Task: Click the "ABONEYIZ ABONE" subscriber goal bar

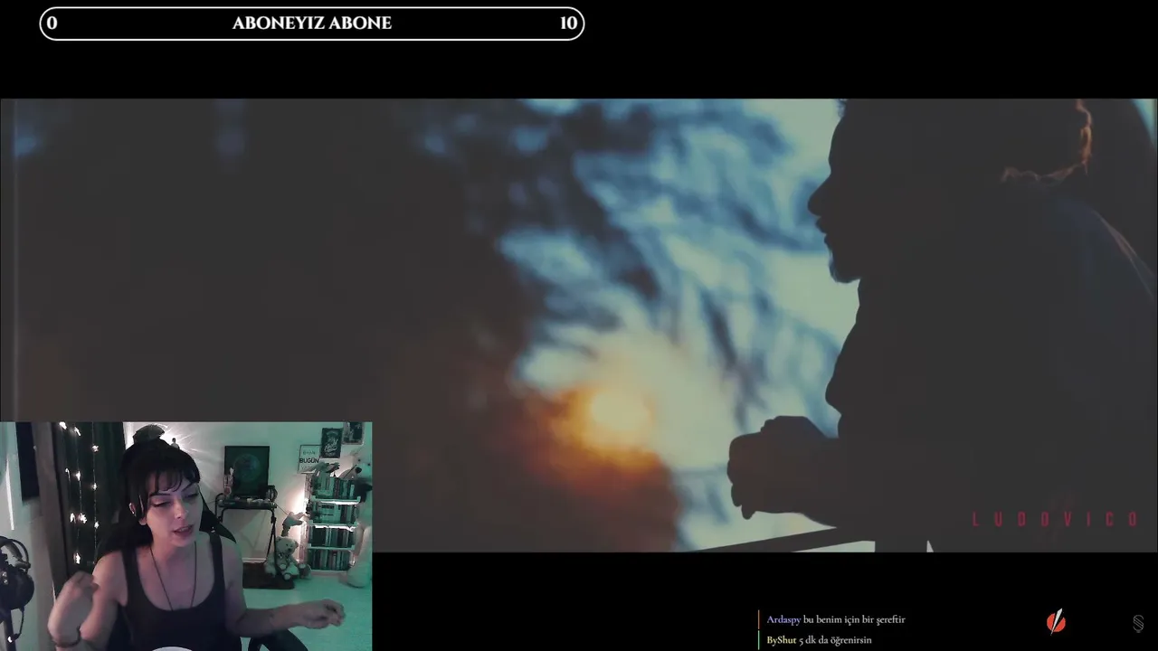Action: [312, 24]
